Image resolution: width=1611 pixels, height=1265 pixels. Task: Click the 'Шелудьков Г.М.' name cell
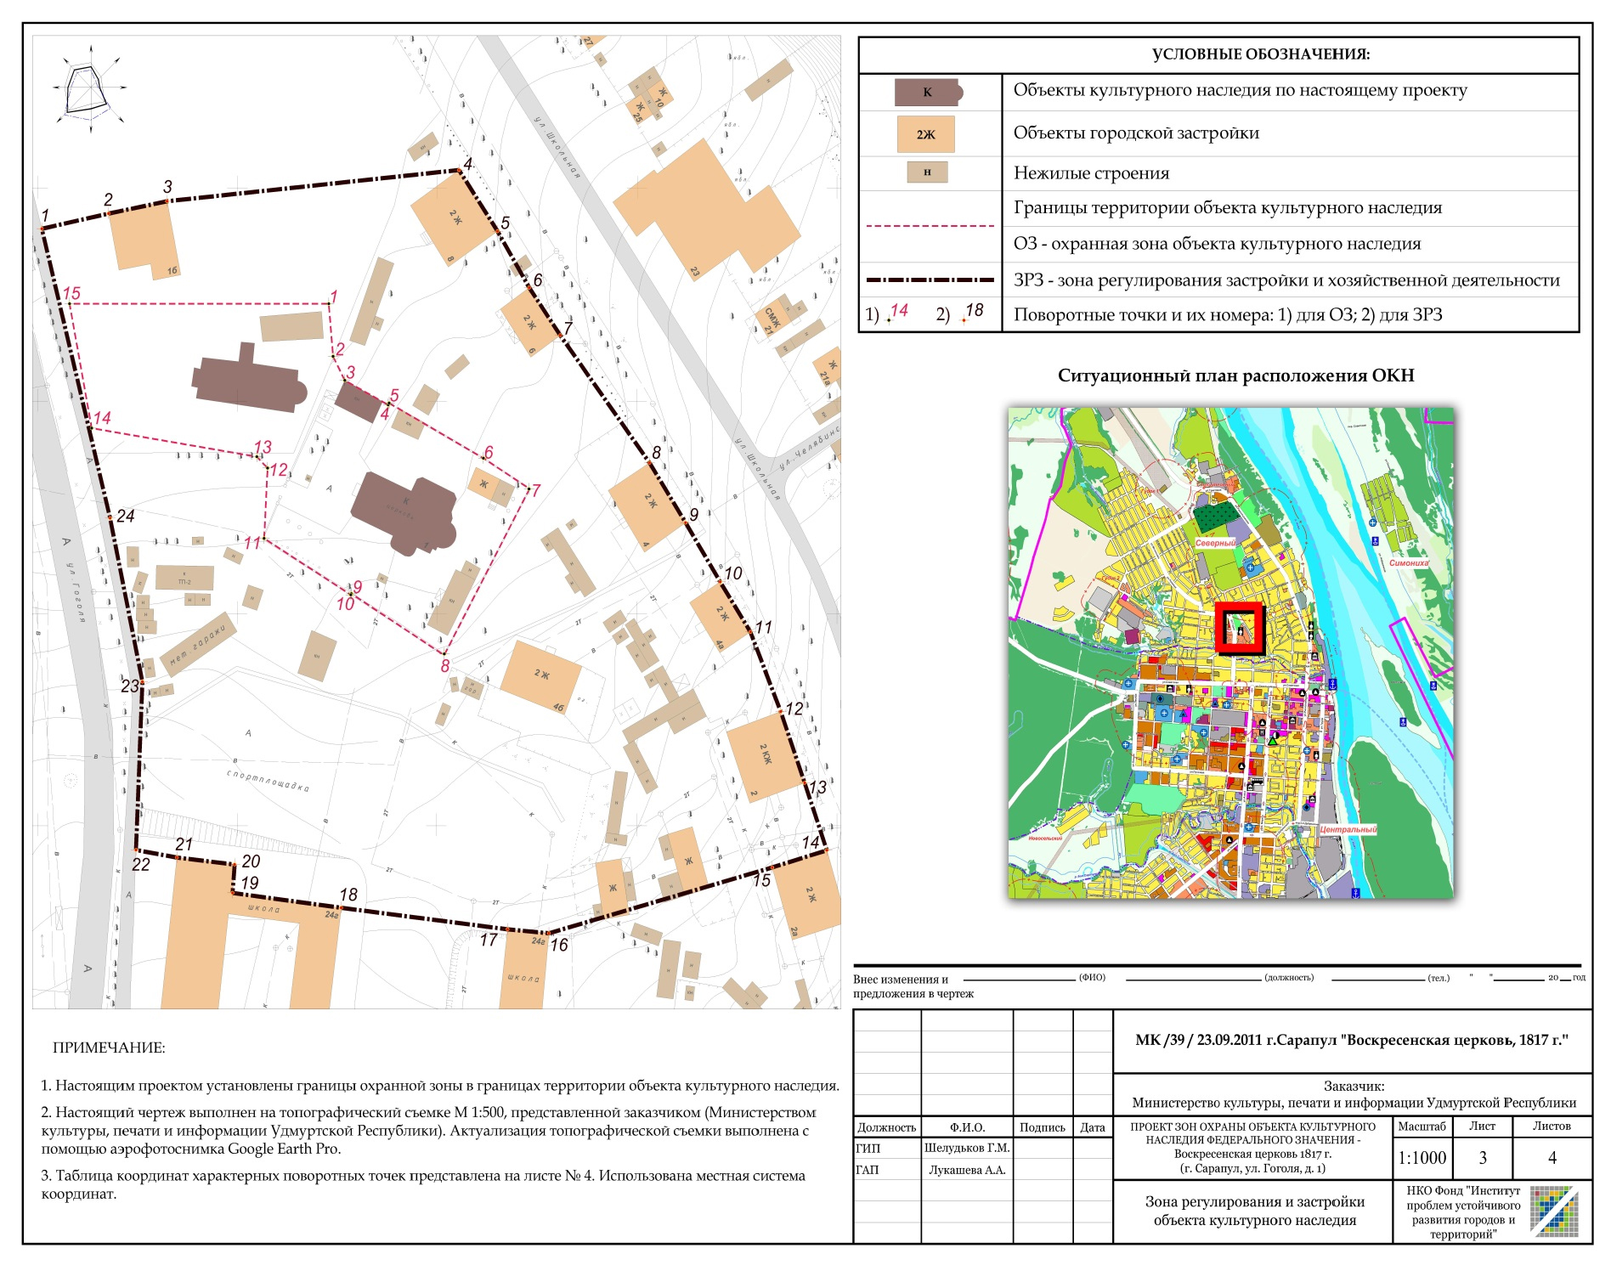tap(966, 1148)
